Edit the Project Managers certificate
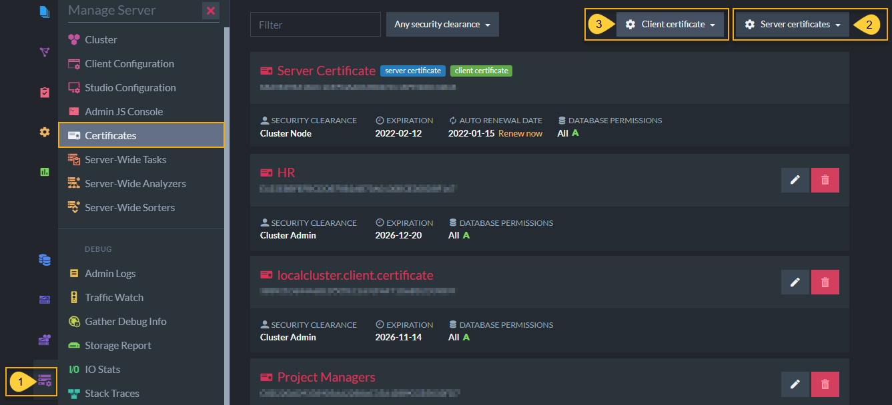 point(795,384)
